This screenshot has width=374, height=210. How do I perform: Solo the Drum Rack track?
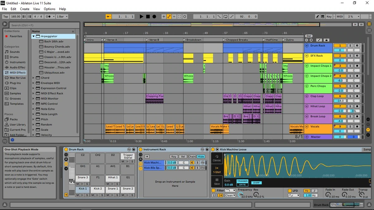(x=350, y=45)
